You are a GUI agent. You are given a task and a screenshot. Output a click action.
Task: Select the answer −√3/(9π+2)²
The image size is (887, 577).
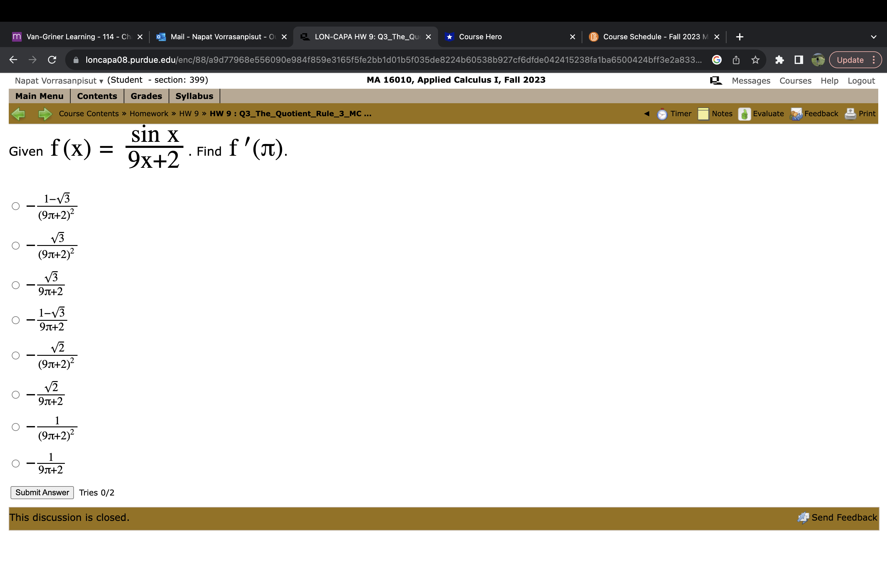[x=16, y=246]
